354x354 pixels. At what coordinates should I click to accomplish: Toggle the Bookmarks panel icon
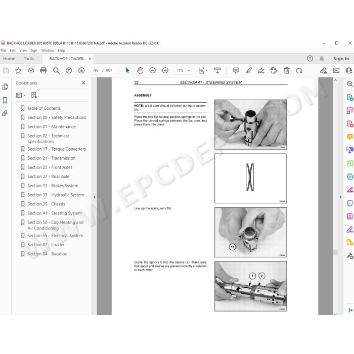(5, 100)
